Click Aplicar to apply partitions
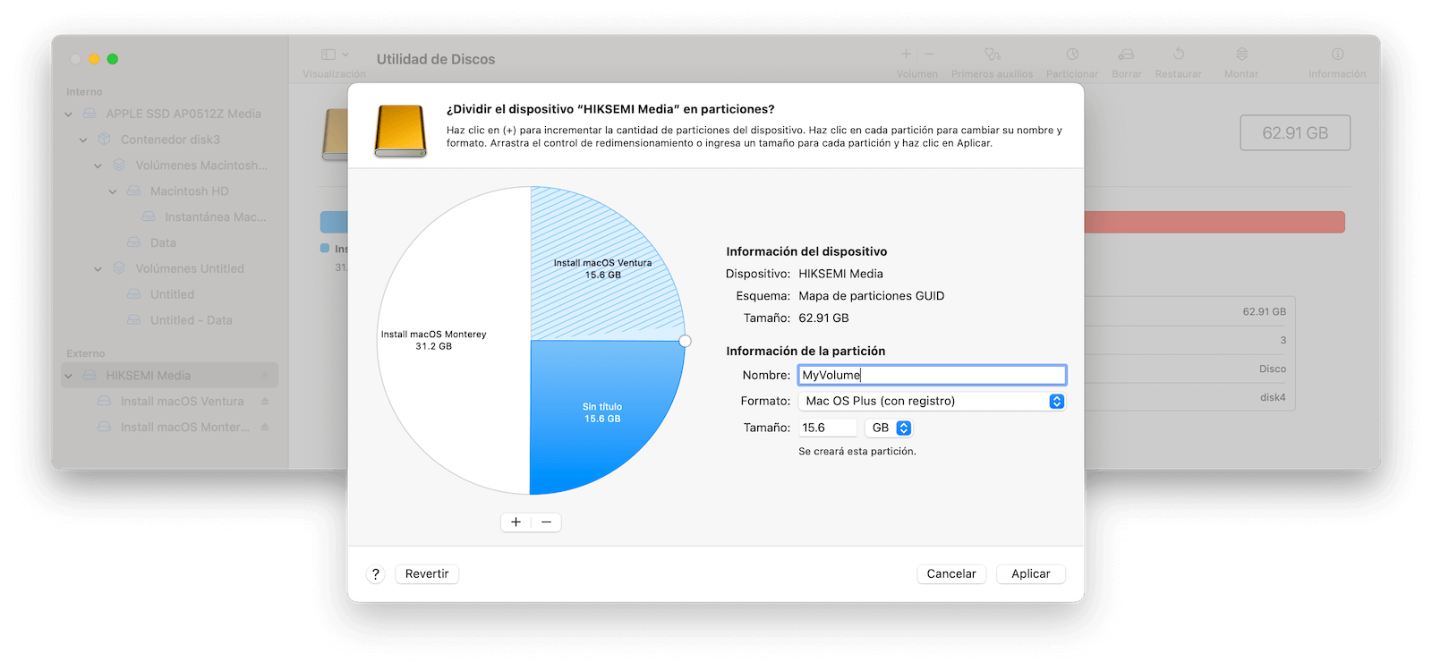The image size is (1432, 670). pyautogui.click(x=1031, y=574)
